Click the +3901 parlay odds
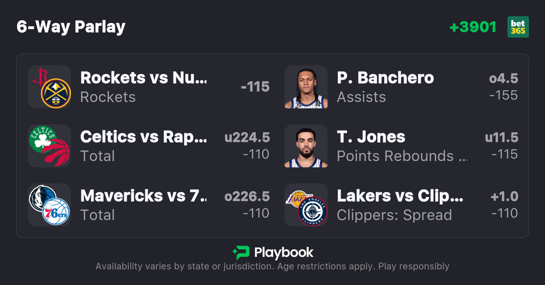Screen dimensions: 545x285 point(473,27)
